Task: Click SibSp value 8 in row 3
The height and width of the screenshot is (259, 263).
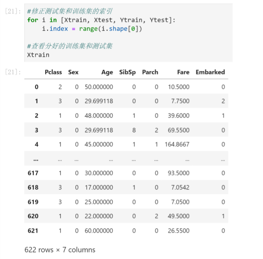Action: tap(134, 130)
